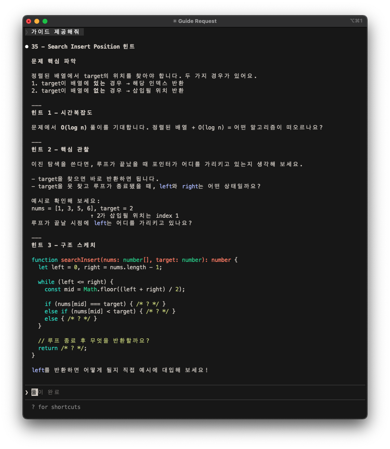Click the ⌥⌘1 shortcut indicator in title bar
The height and width of the screenshot is (449, 390).
356,21
